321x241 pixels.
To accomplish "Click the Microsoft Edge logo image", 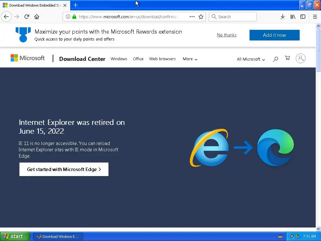I will (276, 147).
